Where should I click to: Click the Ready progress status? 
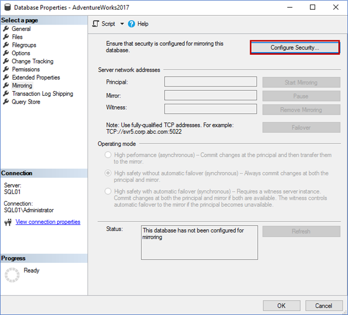pos(31,270)
